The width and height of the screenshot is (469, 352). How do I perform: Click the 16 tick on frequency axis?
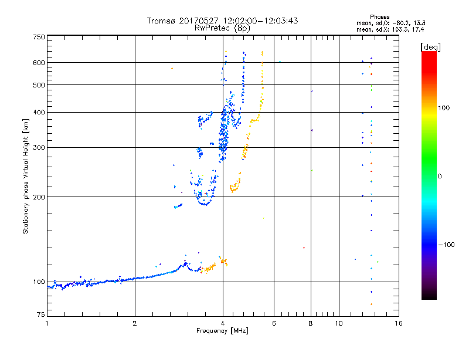[x=399, y=323]
